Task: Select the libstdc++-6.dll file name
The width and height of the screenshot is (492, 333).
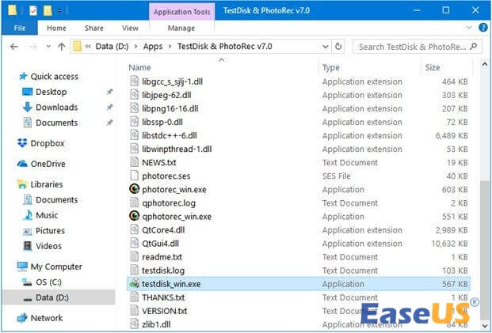Action: 170,135
